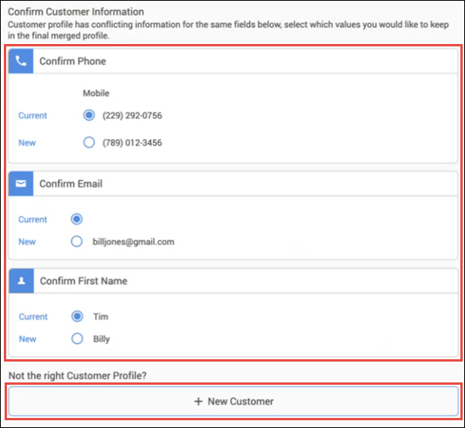Click the envelope icon beside Confirm Email

pos(21,184)
